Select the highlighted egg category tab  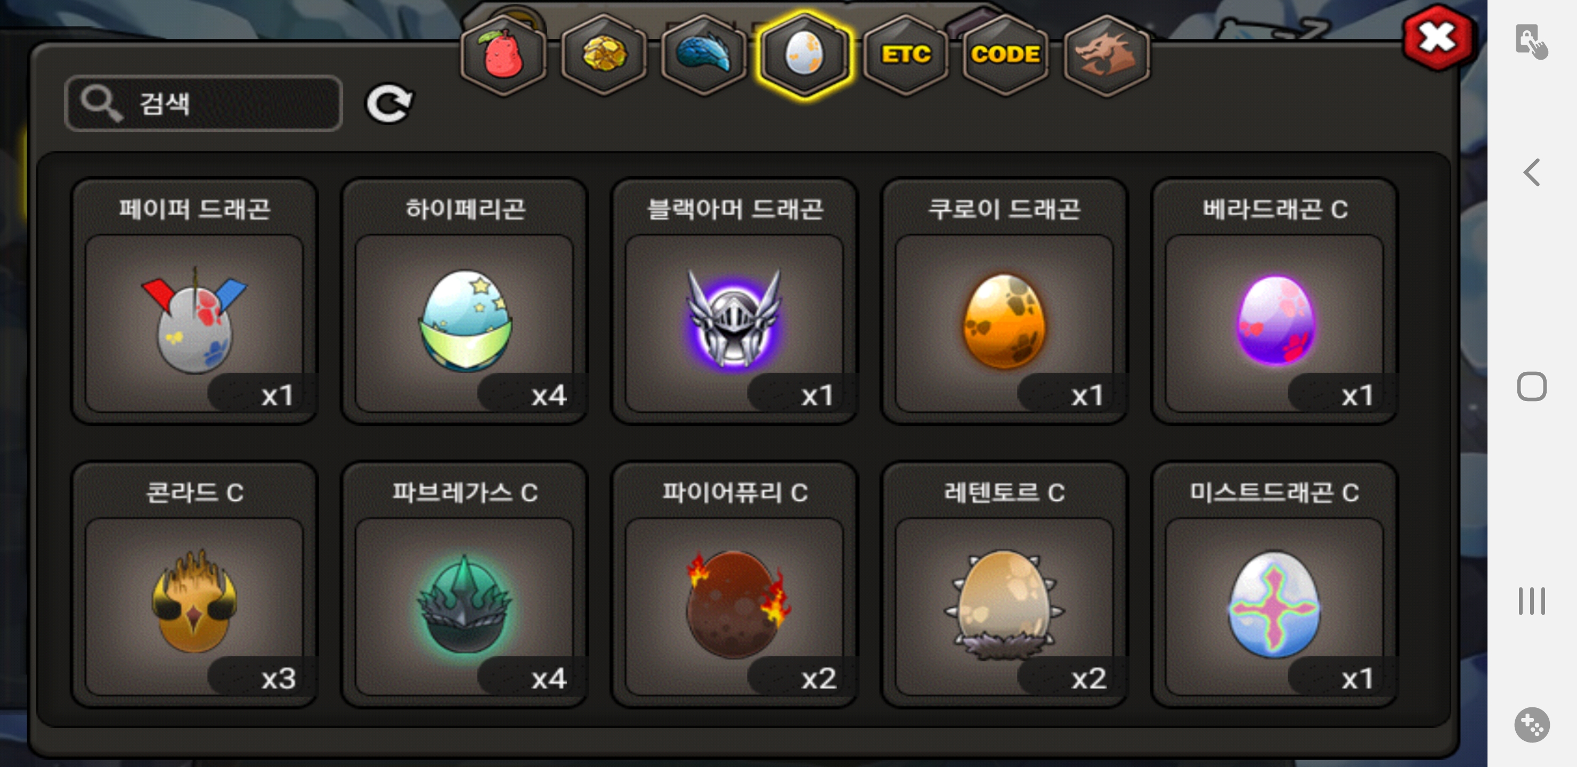click(x=804, y=55)
